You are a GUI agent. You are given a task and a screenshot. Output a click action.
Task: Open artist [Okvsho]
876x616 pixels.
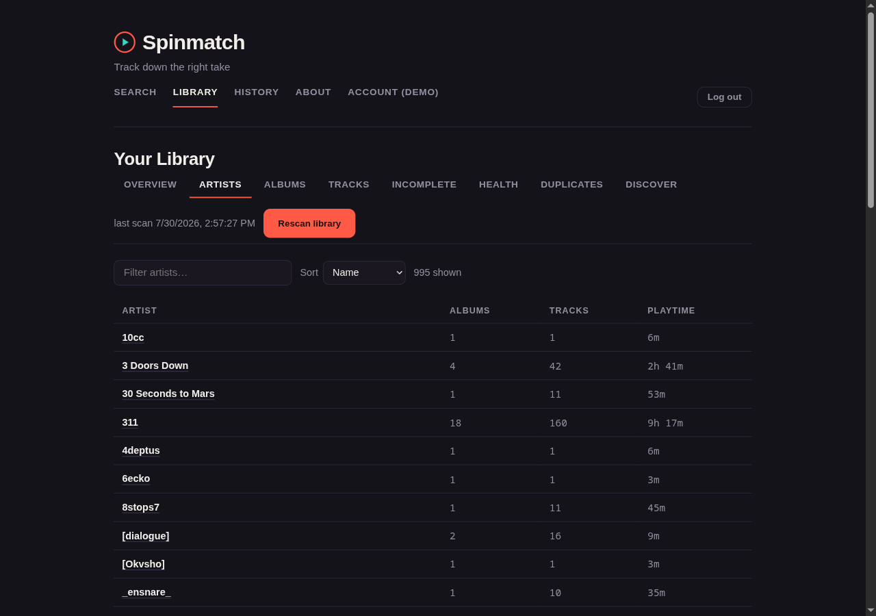pyautogui.click(x=144, y=564)
